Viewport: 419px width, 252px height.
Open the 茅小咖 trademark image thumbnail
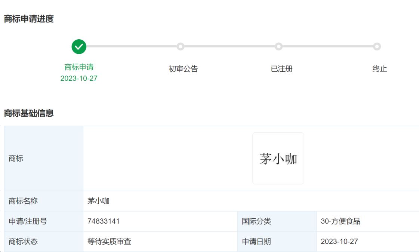tap(278, 159)
